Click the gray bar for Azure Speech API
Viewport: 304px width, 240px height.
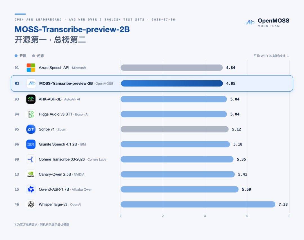[x=172, y=68]
